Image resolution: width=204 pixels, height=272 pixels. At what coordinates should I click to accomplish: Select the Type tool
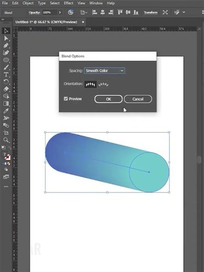6,75
